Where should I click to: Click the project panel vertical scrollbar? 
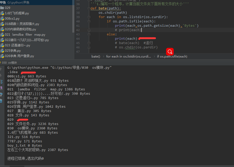pos(74,18)
